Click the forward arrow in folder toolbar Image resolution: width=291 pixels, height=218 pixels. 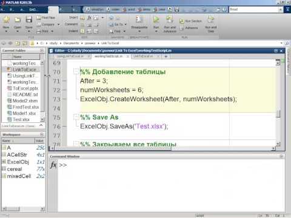click(x=10, y=43)
